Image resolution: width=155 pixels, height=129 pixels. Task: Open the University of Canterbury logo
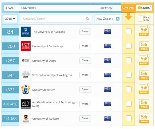click(26, 46)
